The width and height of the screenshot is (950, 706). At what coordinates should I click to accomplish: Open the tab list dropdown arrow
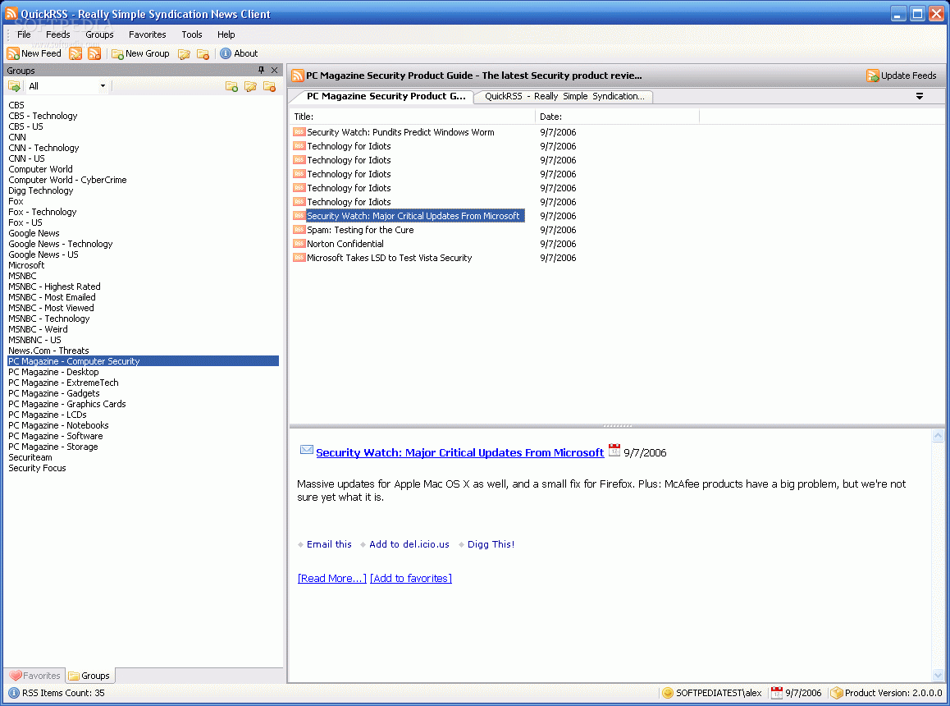(x=919, y=96)
